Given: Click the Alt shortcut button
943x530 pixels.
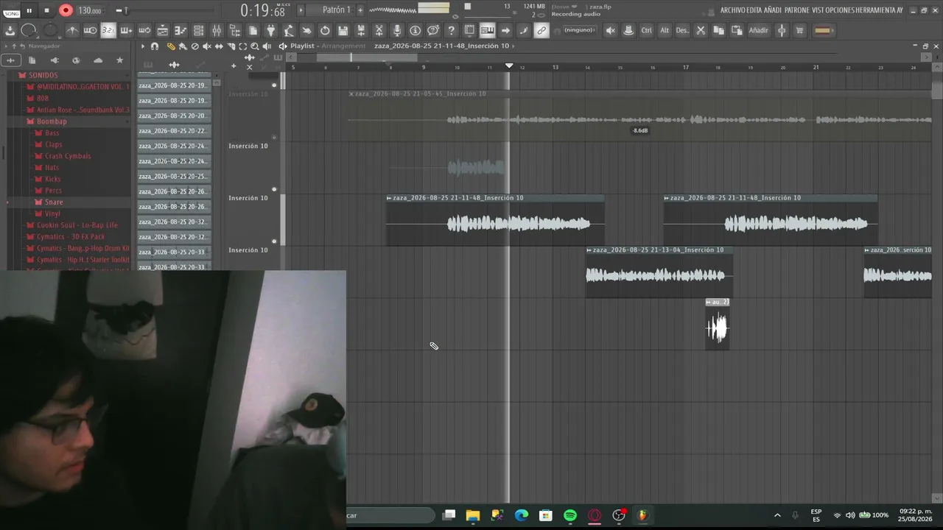Looking at the screenshot, I should [x=665, y=30].
